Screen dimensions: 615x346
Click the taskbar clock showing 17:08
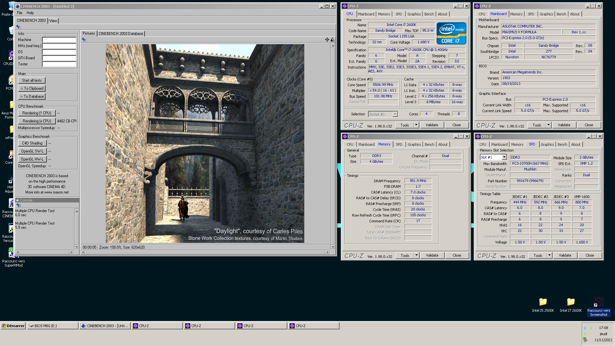click(x=603, y=328)
